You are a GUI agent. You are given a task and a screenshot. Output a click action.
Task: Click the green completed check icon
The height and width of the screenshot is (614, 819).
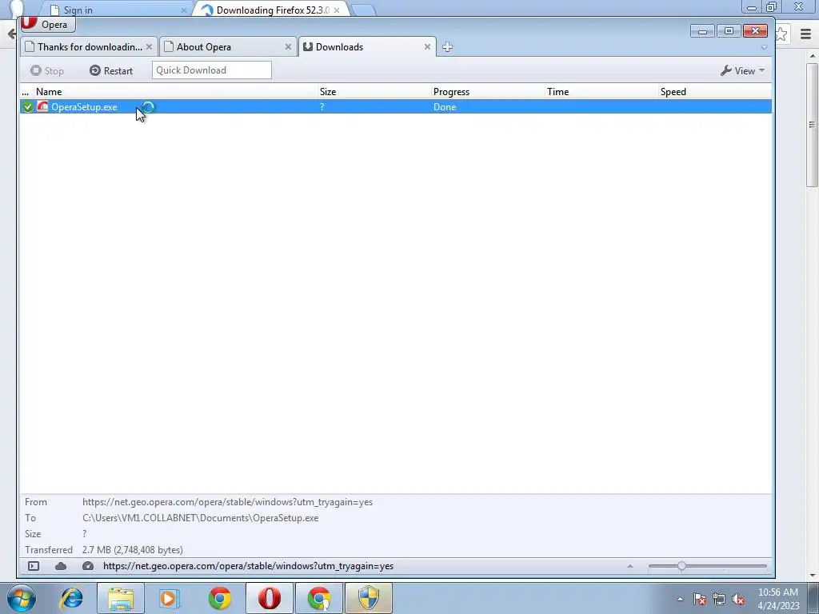click(x=28, y=107)
